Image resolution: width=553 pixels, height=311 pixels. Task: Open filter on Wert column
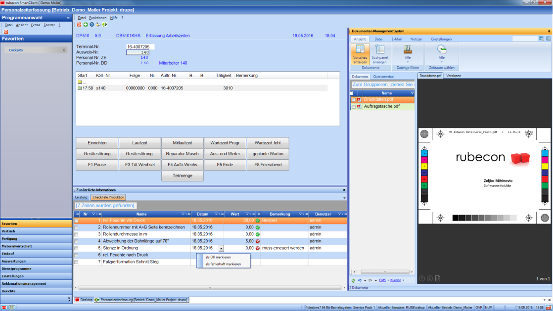(x=247, y=214)
